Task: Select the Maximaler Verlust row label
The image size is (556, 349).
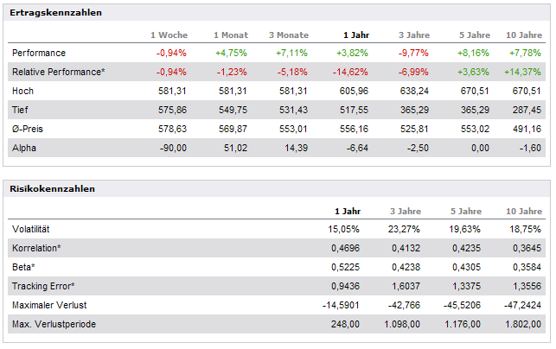Action: point(48,305)
